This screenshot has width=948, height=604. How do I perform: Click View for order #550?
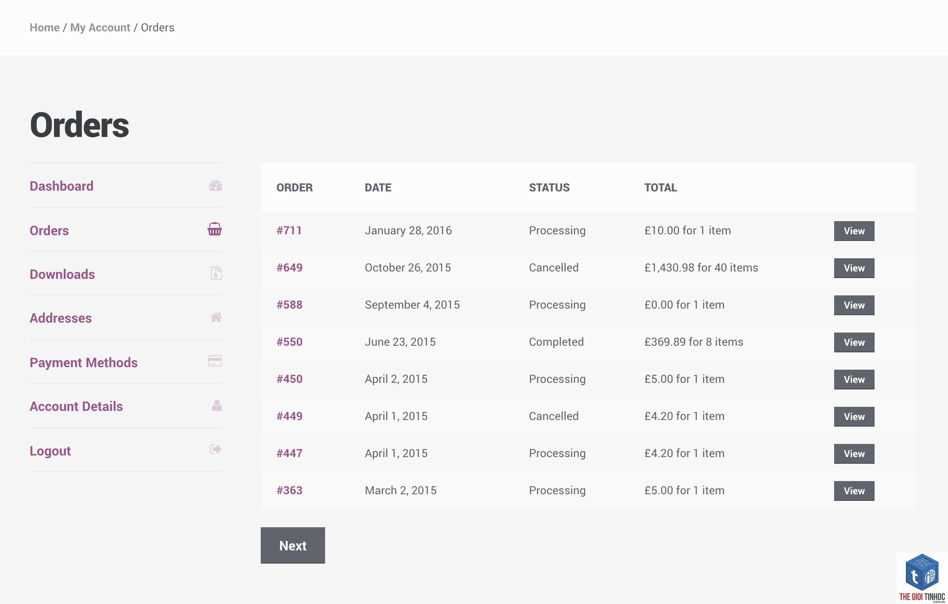click(854, 342)
